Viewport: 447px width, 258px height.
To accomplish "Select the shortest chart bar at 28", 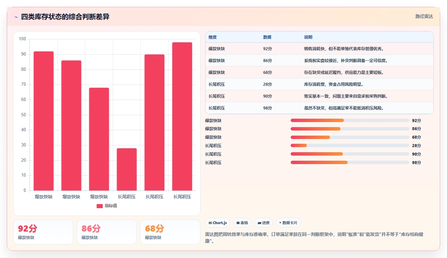I will pos(127,170).
